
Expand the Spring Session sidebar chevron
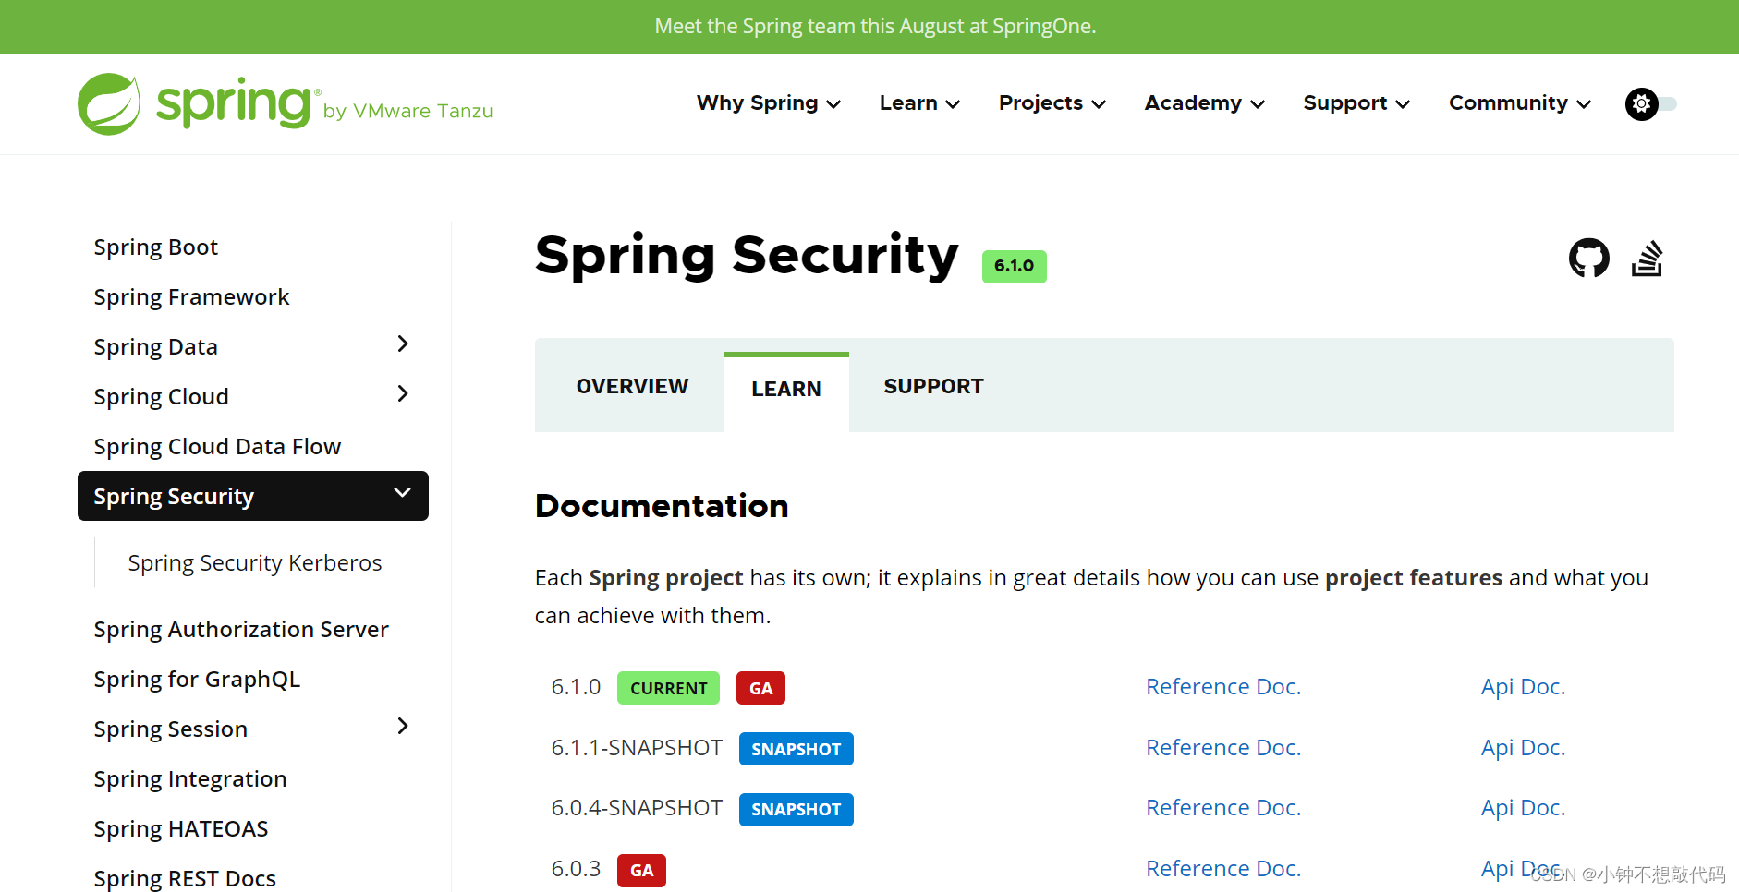403,727
